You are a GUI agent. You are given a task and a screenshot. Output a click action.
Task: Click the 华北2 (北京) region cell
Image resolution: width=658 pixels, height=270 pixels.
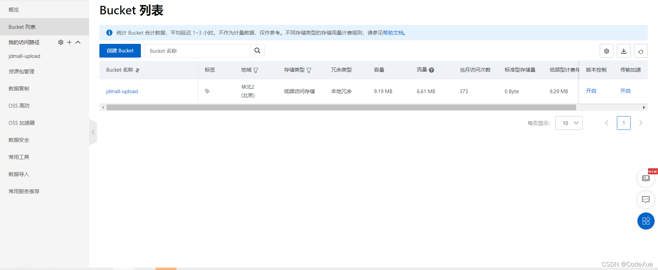pos(248,91)
